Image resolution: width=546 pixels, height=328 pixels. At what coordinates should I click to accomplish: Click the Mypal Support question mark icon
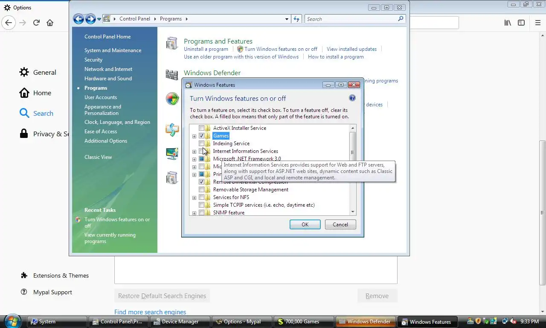pyautogui.click(x=24, y=292)
